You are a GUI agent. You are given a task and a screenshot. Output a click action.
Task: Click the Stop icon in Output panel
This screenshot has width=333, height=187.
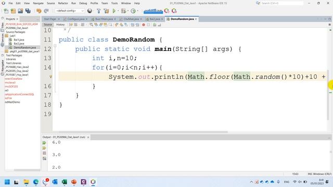[44, 153]
